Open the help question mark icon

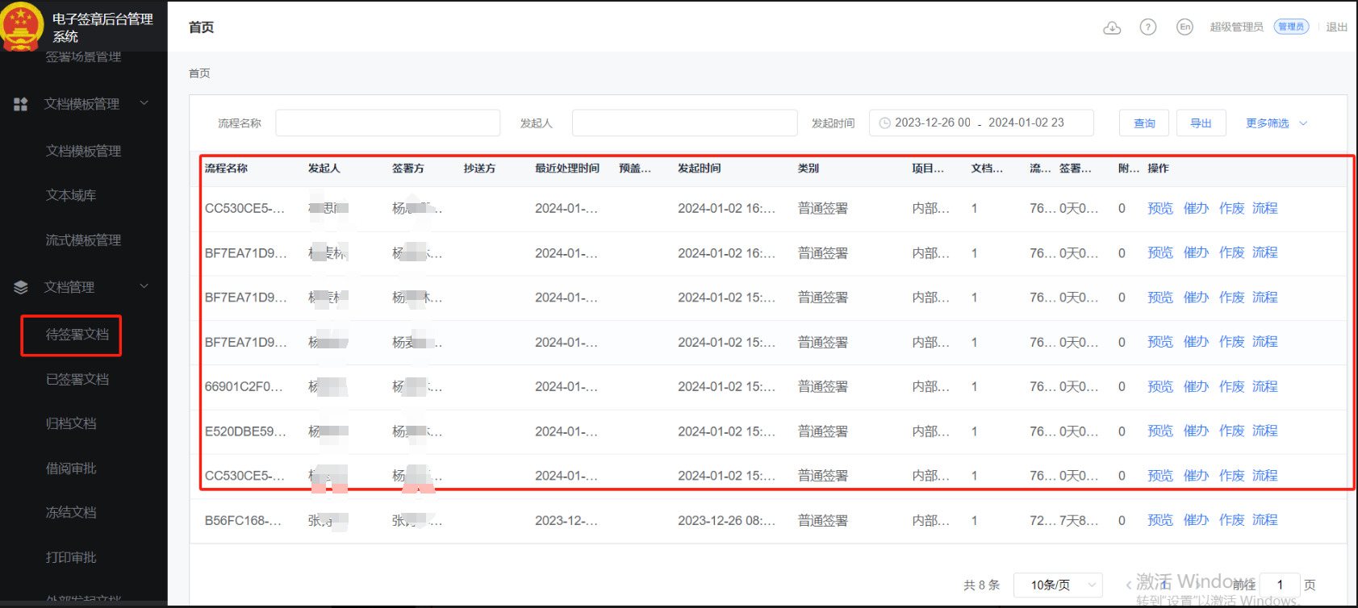pyautogui.click(x=1147, y=27)
